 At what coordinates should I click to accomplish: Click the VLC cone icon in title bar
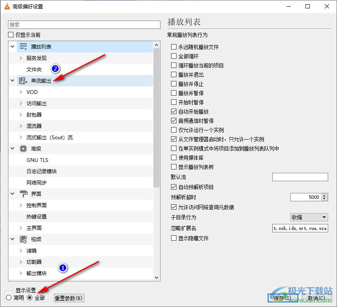click(7, 6)
